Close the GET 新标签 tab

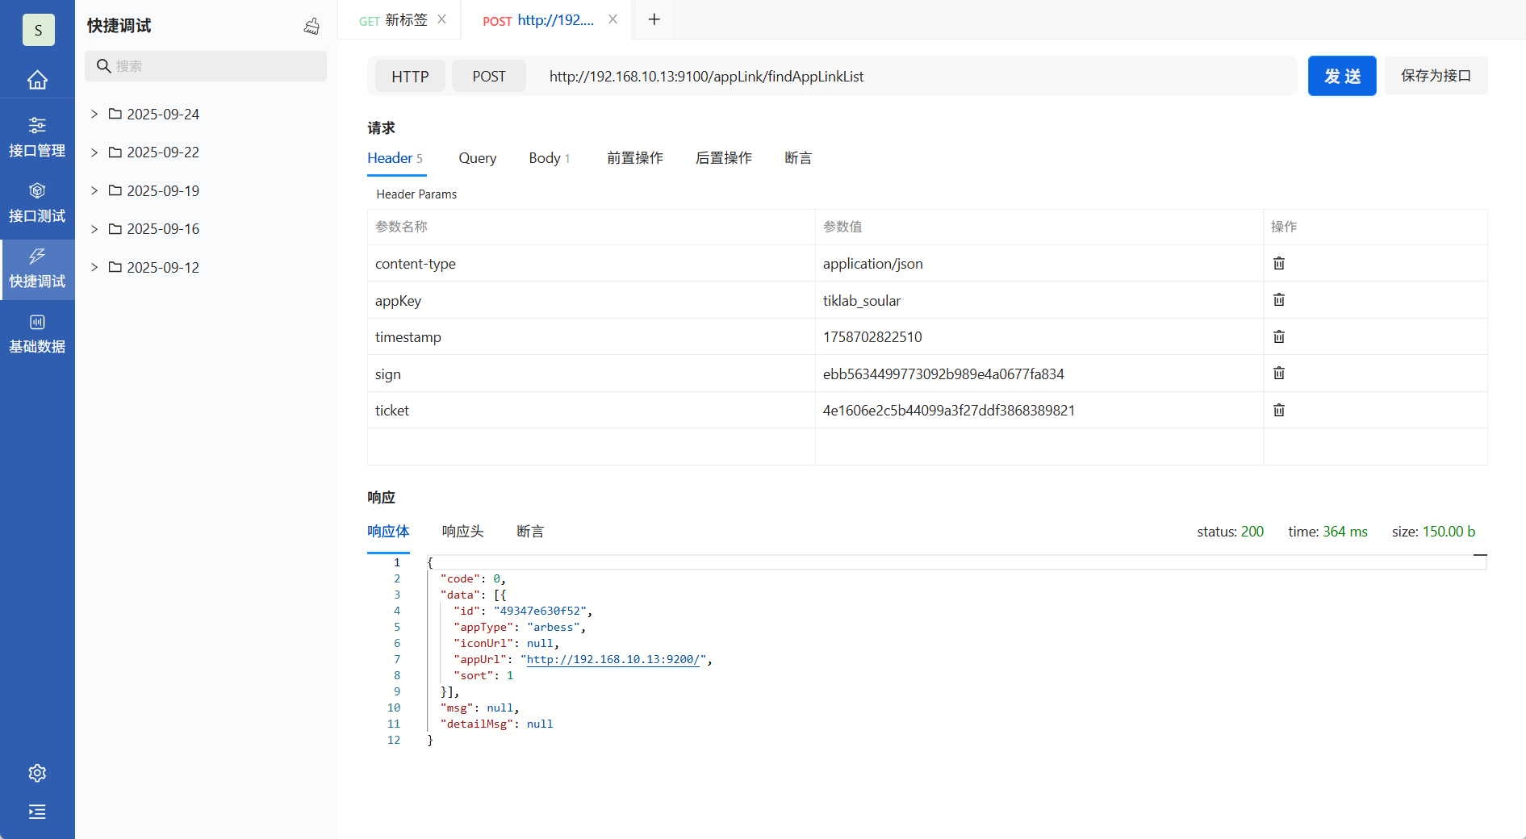pyautogui.click(x=442, y=19)
